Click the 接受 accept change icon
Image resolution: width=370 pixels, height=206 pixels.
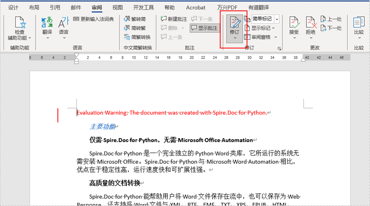click(x=294, y=23)
